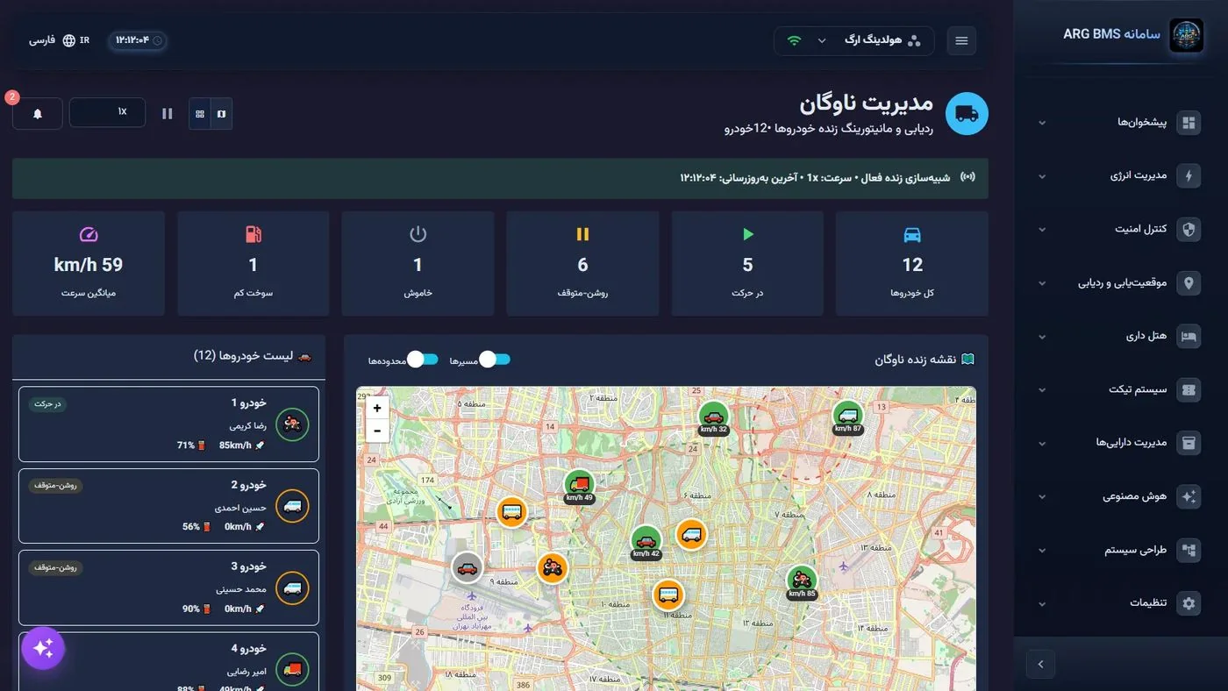The image size is (1228, 691).
Task: Toggle the محدوده‌ها zones switch
Action: coord(423,360)
